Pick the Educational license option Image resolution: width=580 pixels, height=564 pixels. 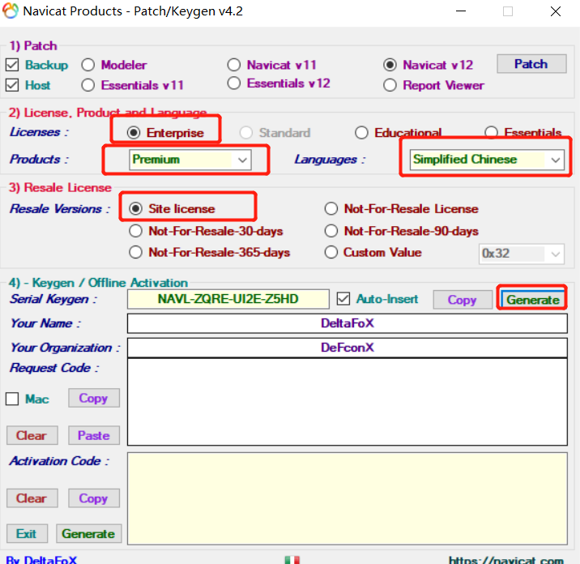[x=361, y=132]
